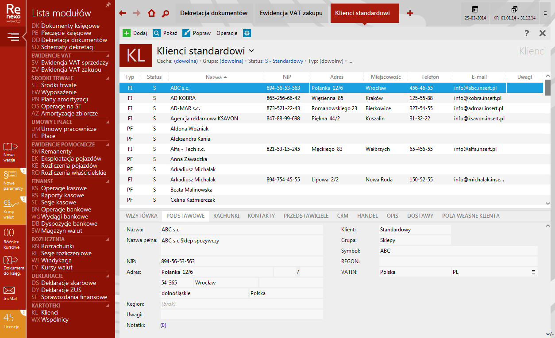Click the back navigation arrow
The height and width of the screenshot is (338, 555).
coord(123,13)
